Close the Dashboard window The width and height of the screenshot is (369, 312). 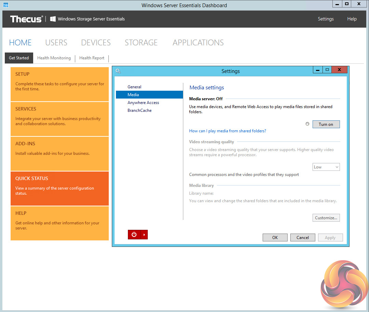pos(359,4)
